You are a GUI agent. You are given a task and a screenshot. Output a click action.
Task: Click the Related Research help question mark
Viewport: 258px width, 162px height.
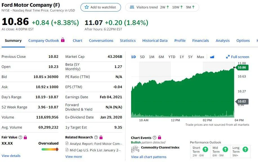pyautogui.click(x=96, y=137)
